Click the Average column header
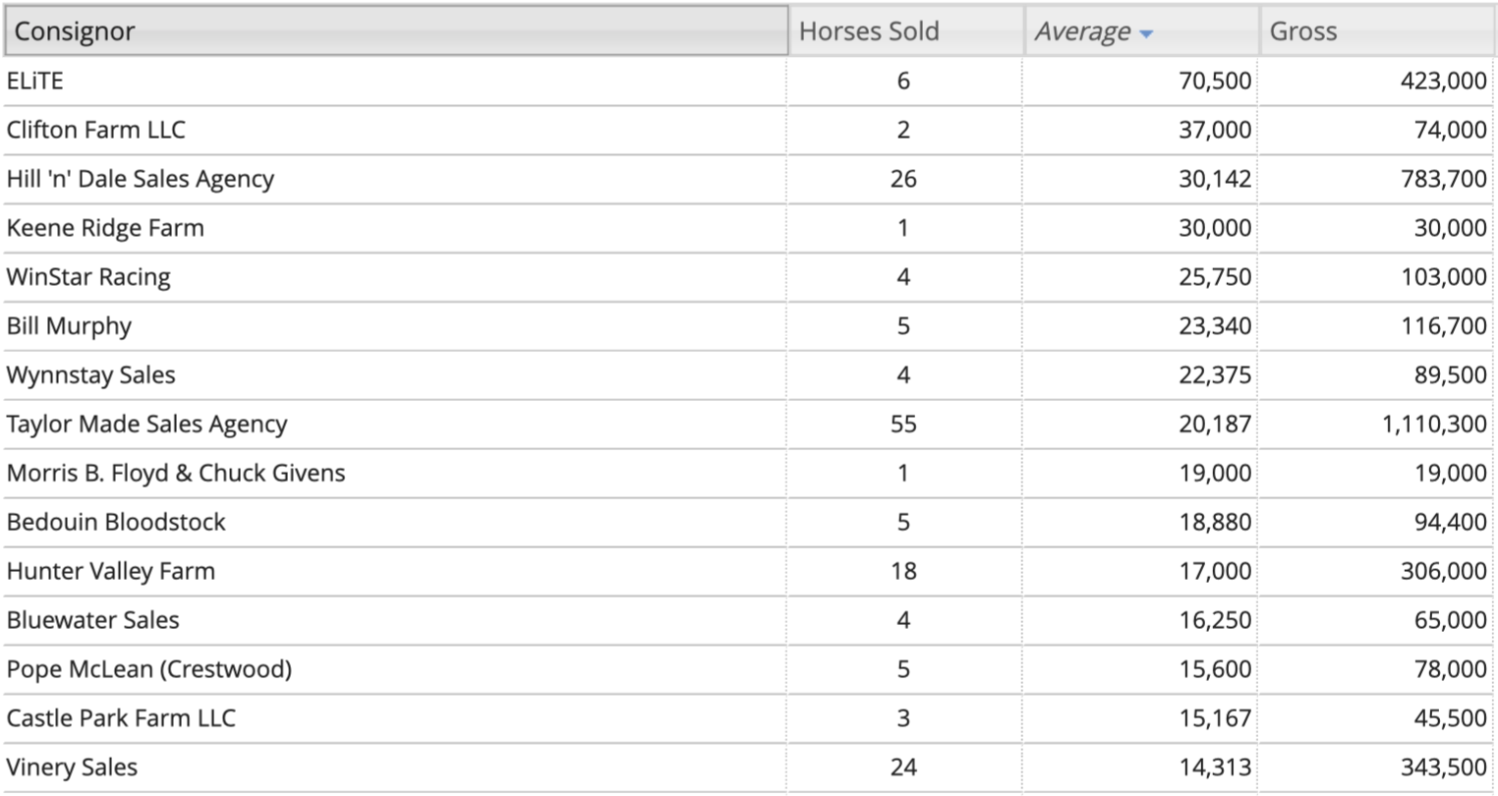 tap(1142, 30)
